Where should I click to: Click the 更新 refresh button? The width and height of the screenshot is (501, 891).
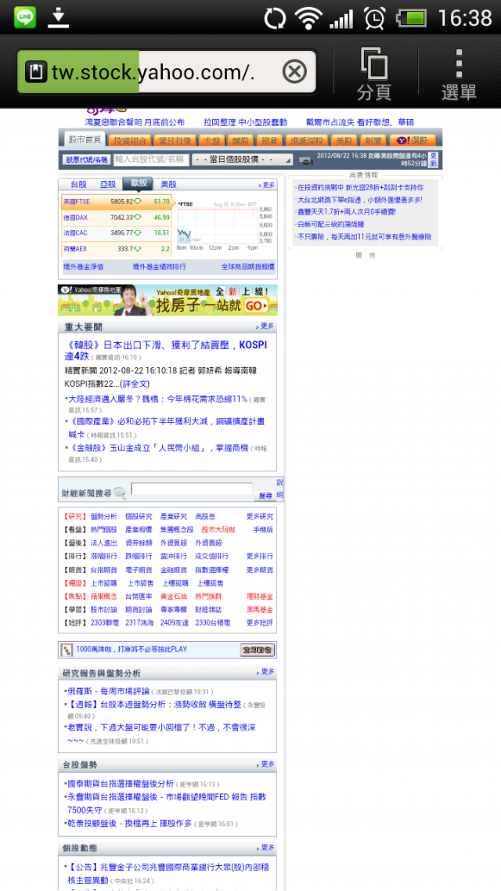[x=434, y=160]
